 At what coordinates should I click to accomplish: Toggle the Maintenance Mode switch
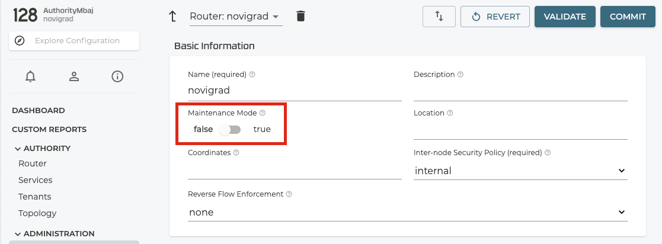tap(229, 130)
